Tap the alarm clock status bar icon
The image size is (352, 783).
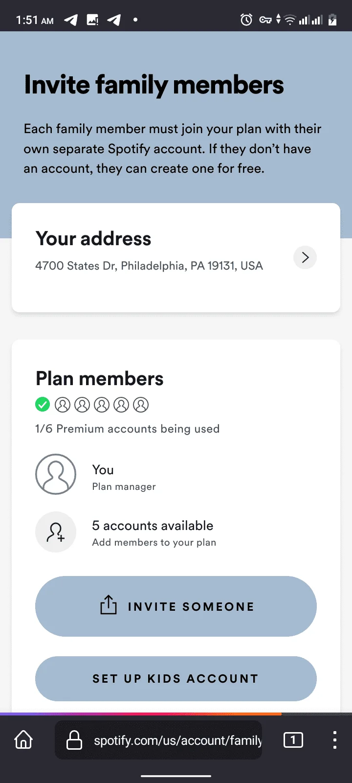246,20
